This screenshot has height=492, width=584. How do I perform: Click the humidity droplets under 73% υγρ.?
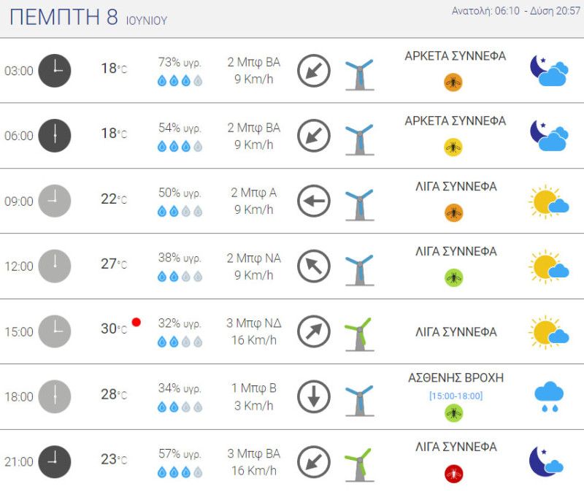(x=180, y=81)
